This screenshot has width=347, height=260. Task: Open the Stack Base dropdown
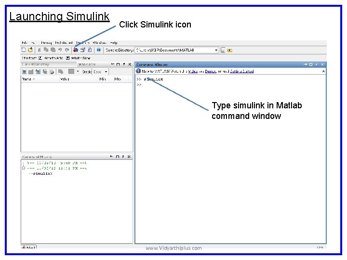(x=101, y=72)
